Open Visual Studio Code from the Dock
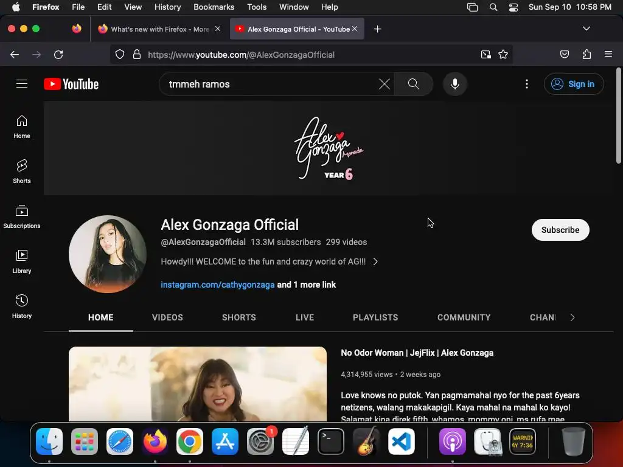Screen dimensions: 623x467 [401, 441]
